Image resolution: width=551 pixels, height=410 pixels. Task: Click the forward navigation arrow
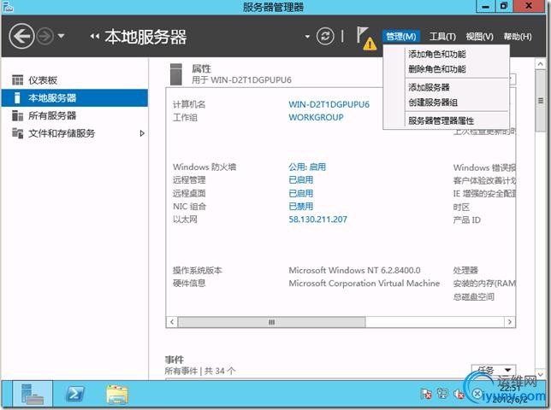[x=45, y=36]
